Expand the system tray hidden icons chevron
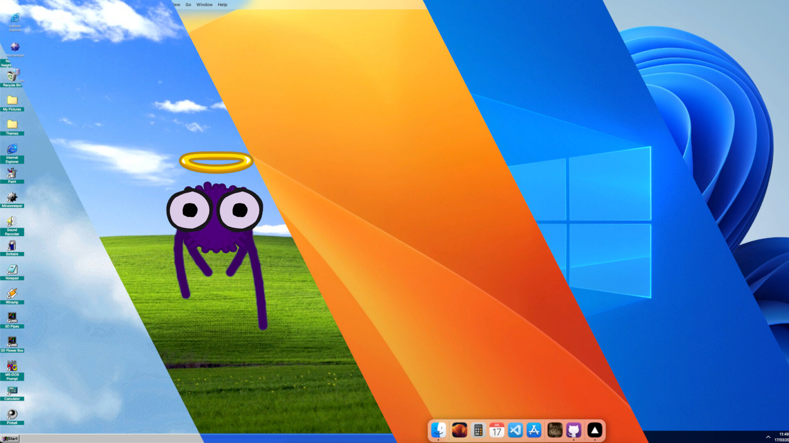This screenshot has height=443, width=789. click(768, 437)
